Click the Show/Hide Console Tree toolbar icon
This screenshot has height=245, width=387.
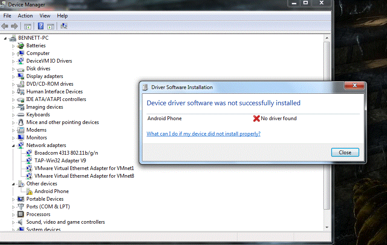point(27,26)
